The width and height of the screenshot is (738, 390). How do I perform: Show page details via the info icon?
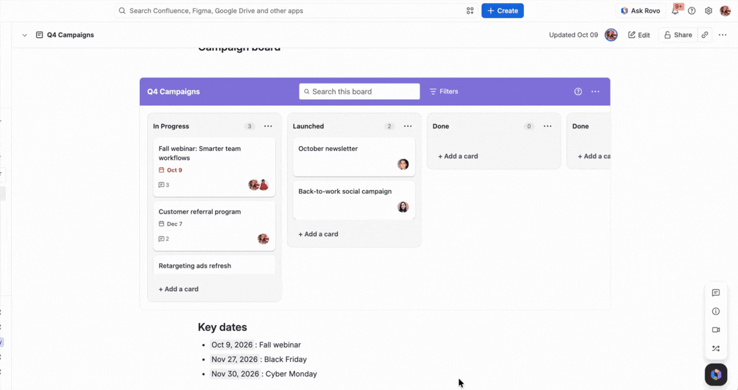coord(716,311)
